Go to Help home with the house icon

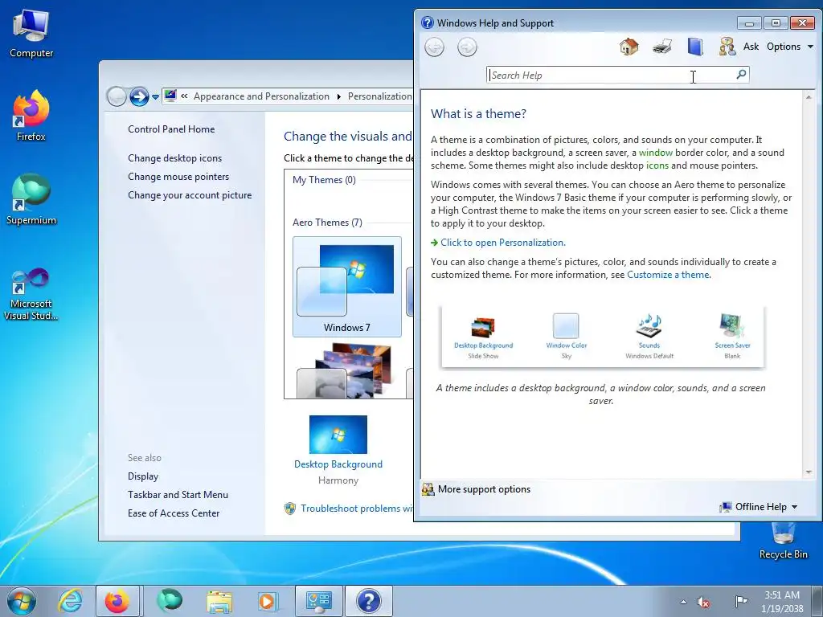click(x=629, y=47)
